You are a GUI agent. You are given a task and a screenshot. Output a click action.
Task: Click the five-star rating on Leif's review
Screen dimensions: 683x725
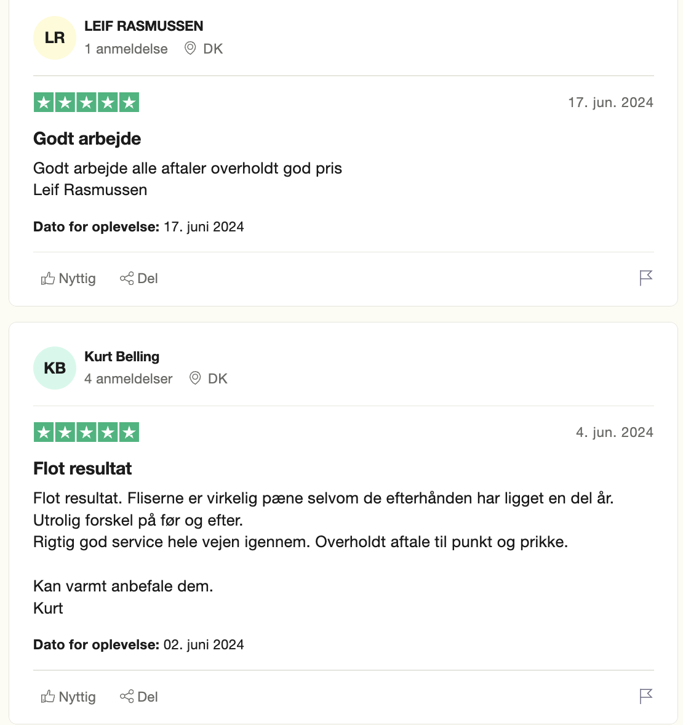pyautogui.click(x=86, y=102)
